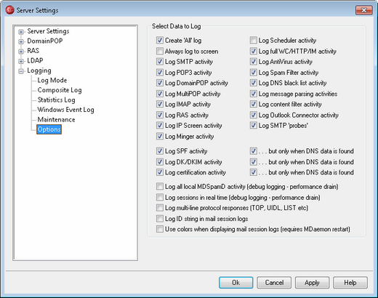Open the Statistics Log page
The image size is (378, 298).
(56, 100)
